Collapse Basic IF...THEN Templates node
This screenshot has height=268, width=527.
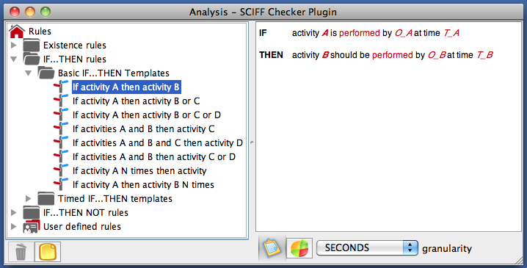coord(28,73)
